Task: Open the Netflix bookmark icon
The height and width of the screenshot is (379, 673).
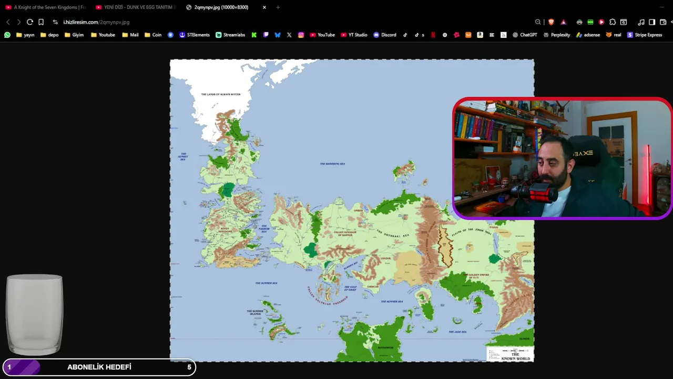Action: click(433, 35)
